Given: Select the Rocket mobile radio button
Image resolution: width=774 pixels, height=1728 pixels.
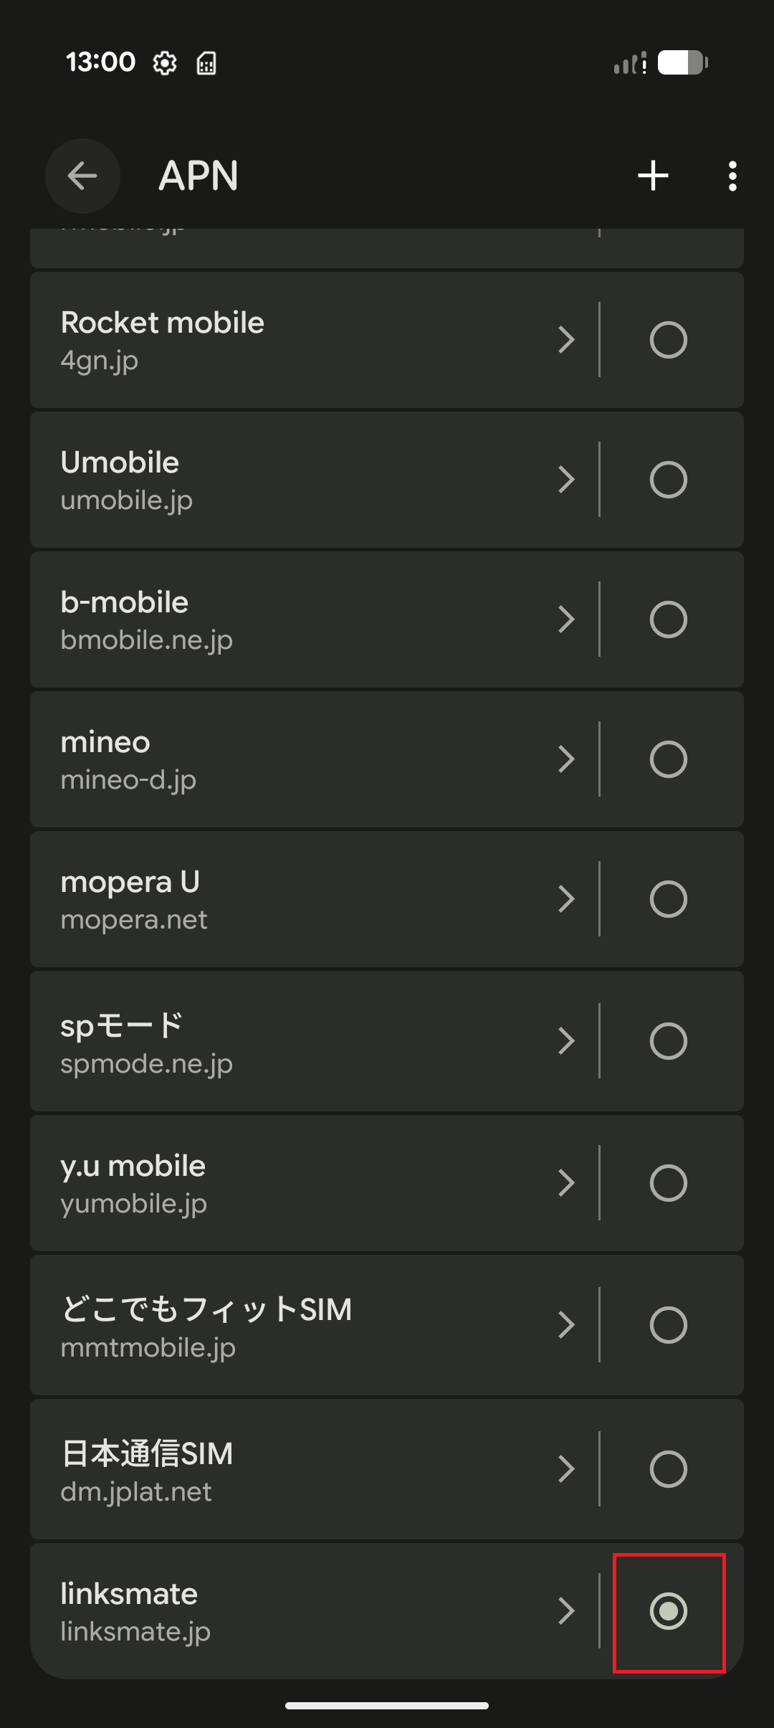Looking at the screenshot, I should (x=669, y=340).
